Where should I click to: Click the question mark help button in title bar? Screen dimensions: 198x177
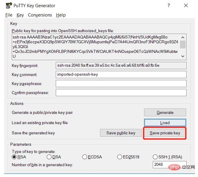click(169, 5)
